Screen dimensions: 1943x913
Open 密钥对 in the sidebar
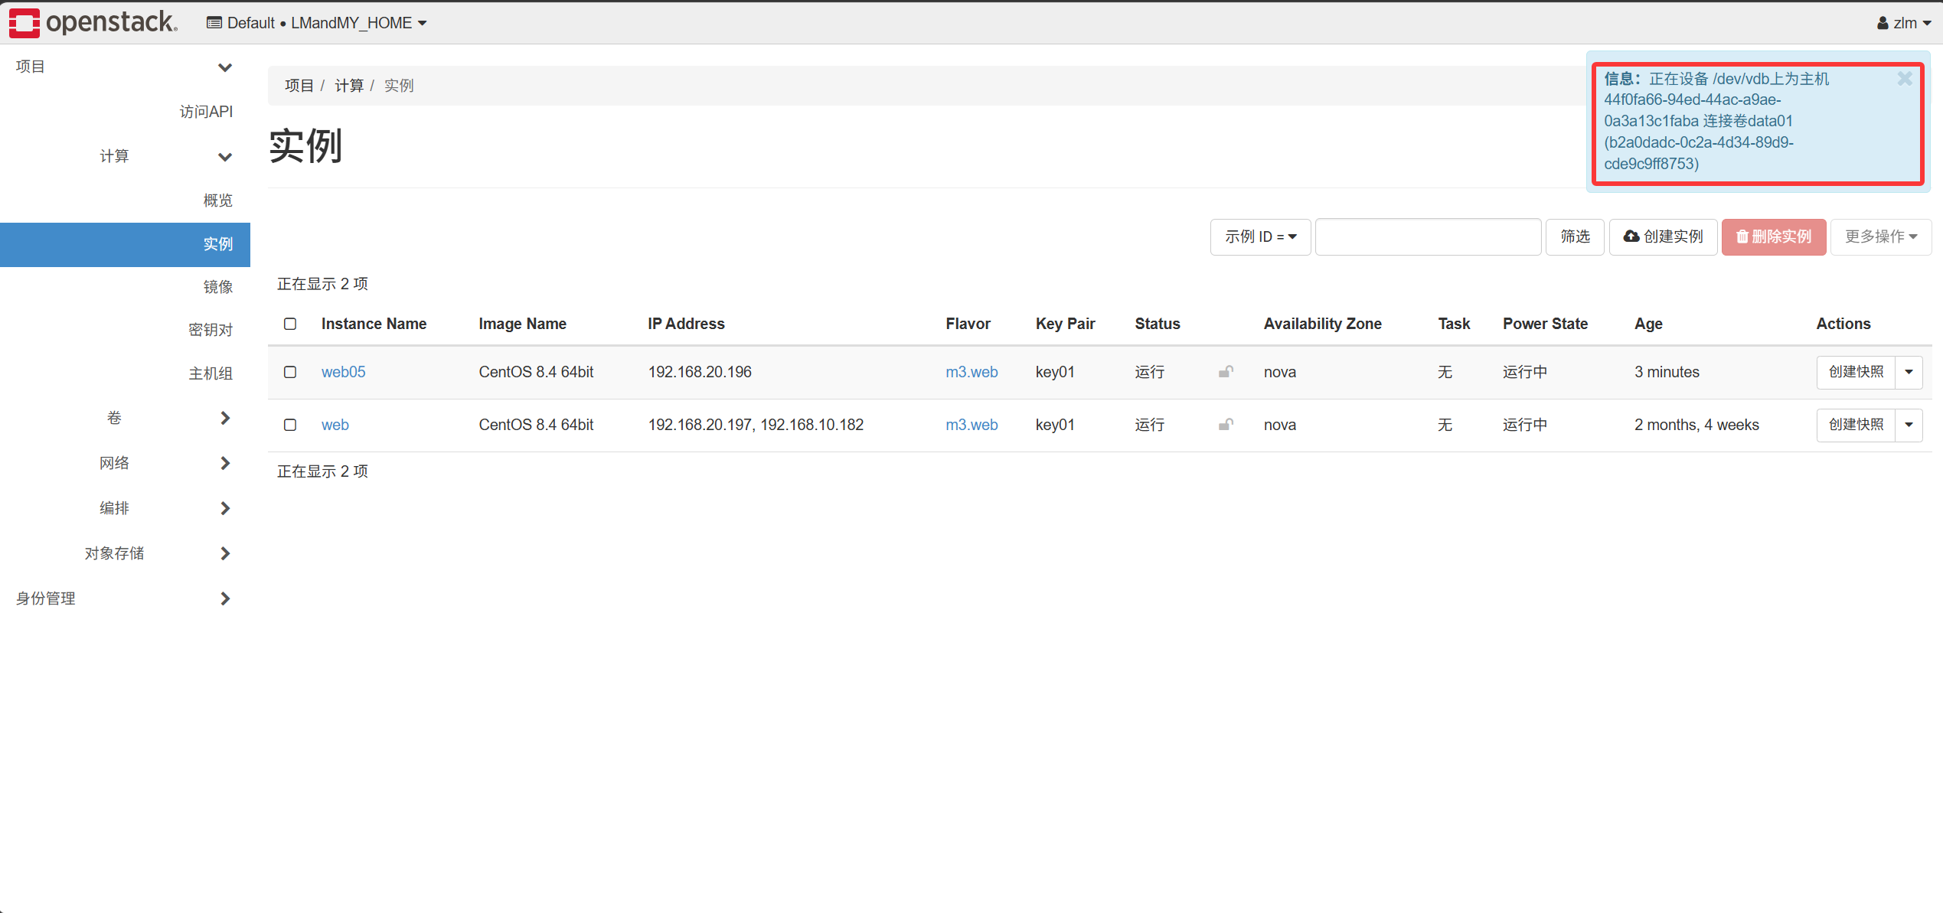point(211,330)
